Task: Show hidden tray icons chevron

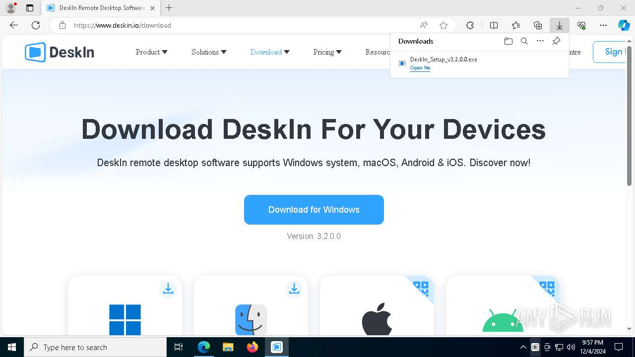Action: [x=523, y=347]
